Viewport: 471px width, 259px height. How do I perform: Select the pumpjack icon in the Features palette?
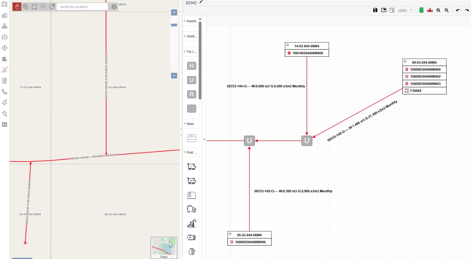[x=191, y=223]
